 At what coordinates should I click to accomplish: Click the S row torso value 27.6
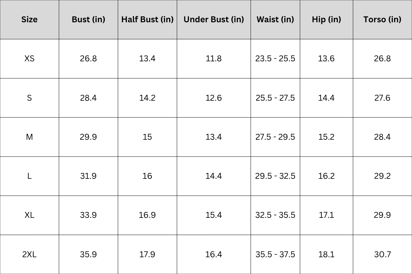(382, 98)
